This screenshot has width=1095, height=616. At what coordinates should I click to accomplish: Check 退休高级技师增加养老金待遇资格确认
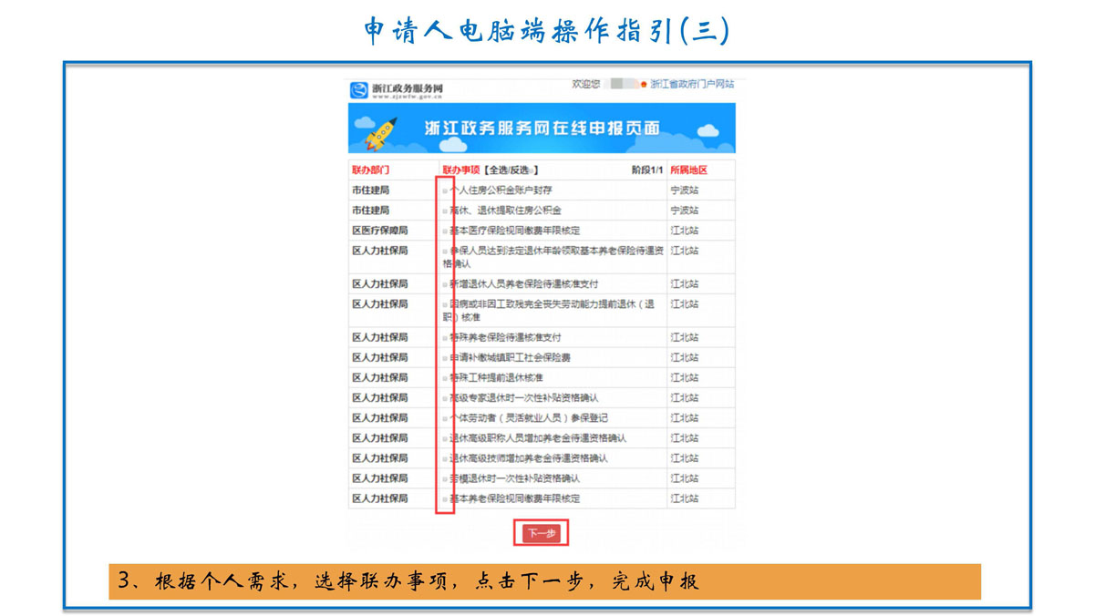[446, 458]
